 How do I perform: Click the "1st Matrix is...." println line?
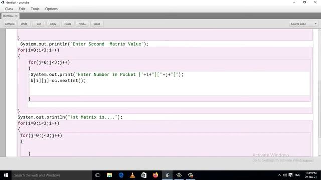pyautogui.click(x=70, y=117)
